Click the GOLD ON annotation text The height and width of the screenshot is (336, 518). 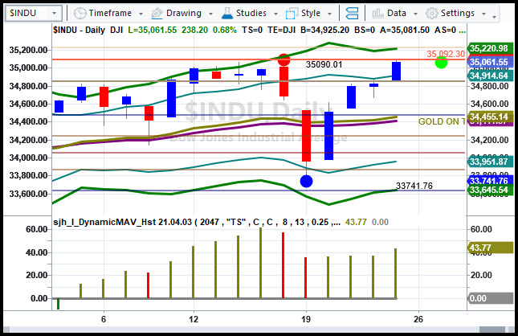(442, 121)
